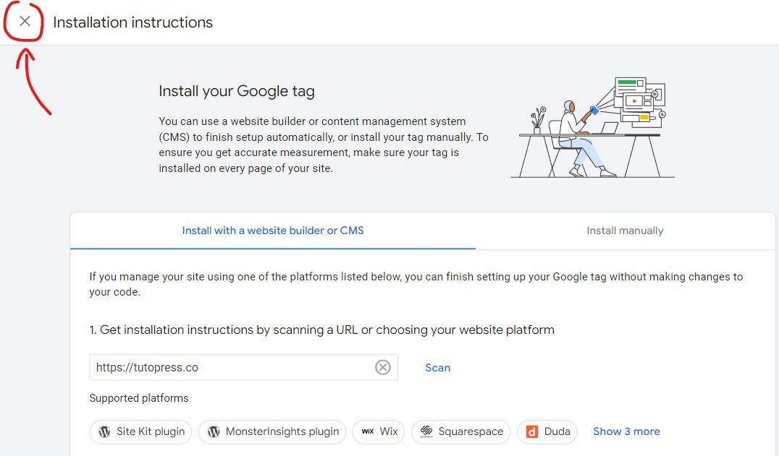Image resolution: width=779 pixels, height=456 pixels.
Task: Click the Wix logo icon
Action: pos(368,431)
